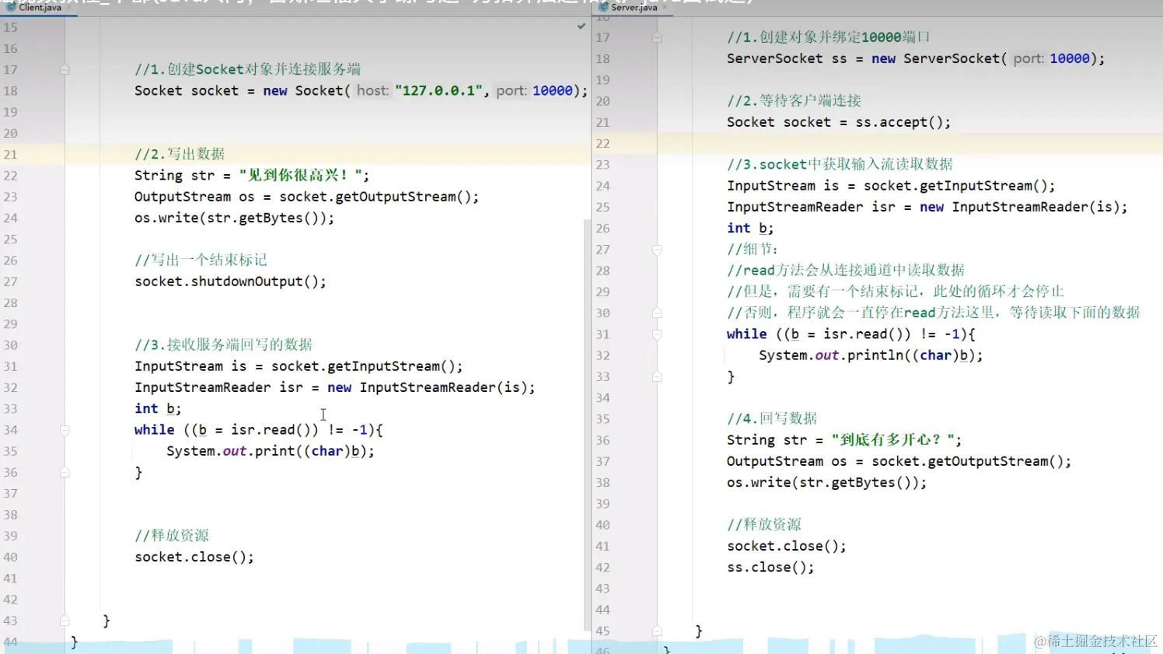
Task: Collapse the while loop fold at Client line 34
Action: click(65, 430)
